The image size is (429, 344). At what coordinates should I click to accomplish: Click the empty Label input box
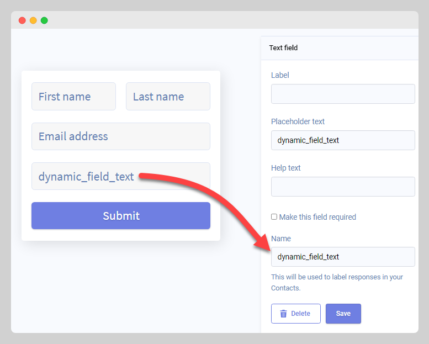coord(342,94)
